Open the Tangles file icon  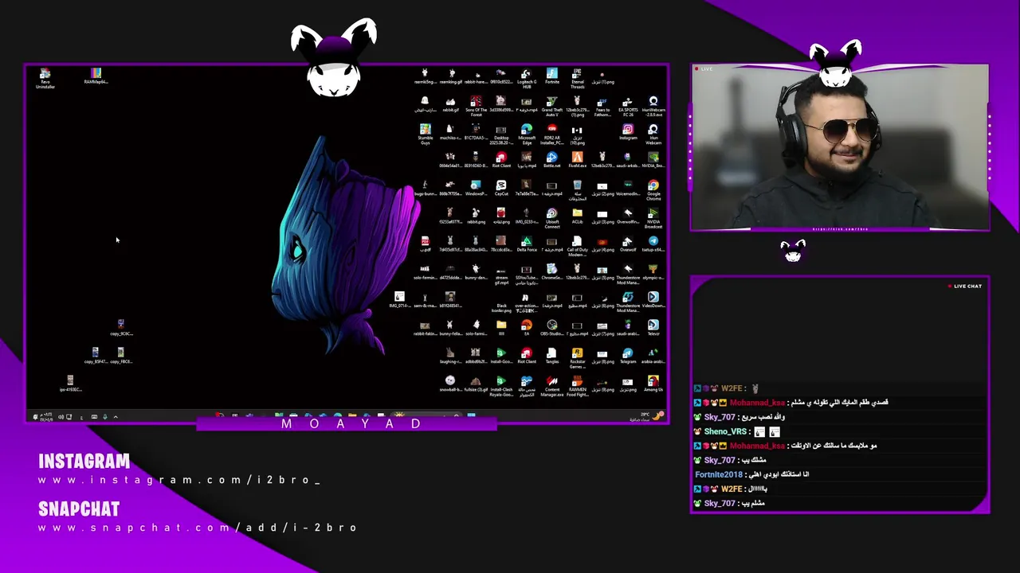[x=551, y=355]
